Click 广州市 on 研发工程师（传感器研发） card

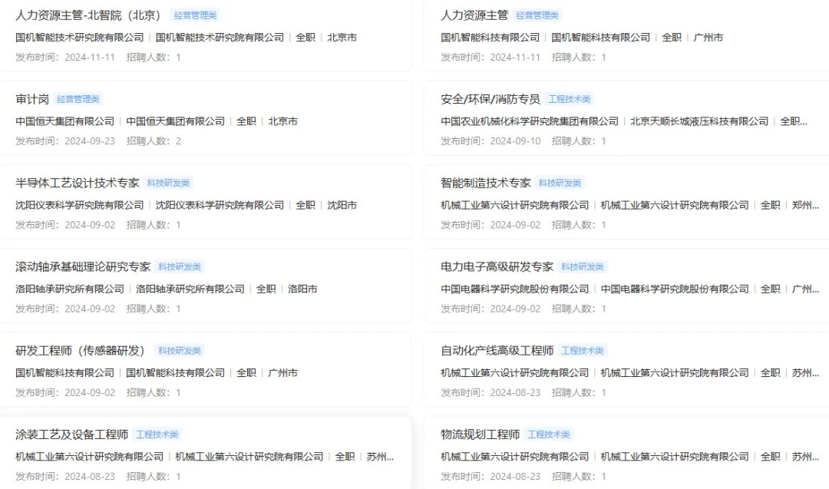(x=282, y=372)
